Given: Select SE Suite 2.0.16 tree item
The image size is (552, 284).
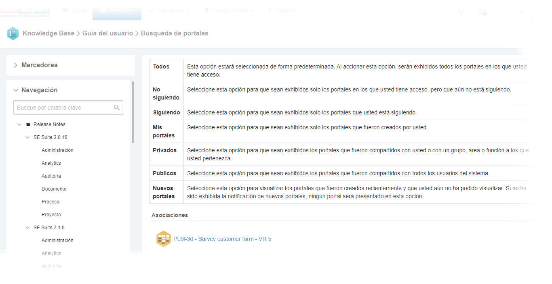Looking at the screenshot, I should (51, 137).
